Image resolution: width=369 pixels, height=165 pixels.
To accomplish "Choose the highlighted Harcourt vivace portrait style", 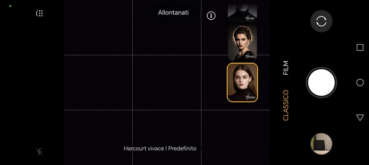I will 243,82.
